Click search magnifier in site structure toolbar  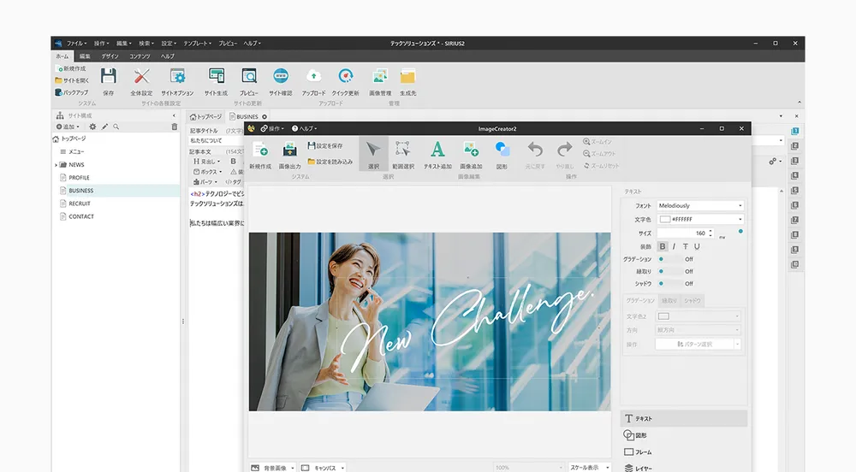116,127
